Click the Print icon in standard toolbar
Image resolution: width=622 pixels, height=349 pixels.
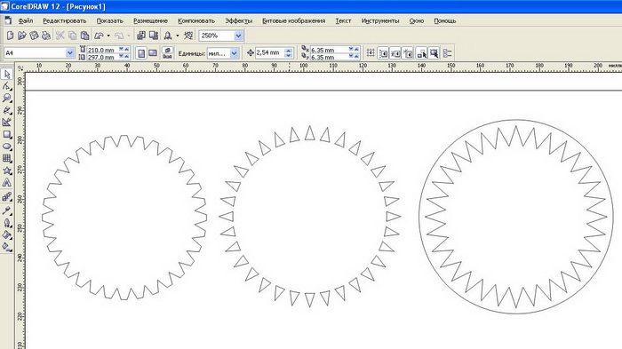tap(46, 36)
